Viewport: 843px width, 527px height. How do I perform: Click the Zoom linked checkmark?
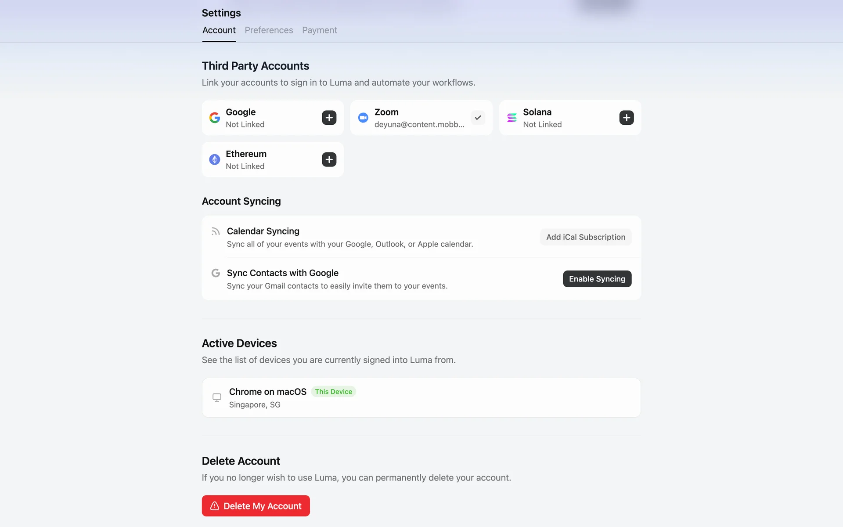pyautogui.click(x=478, y=118)
